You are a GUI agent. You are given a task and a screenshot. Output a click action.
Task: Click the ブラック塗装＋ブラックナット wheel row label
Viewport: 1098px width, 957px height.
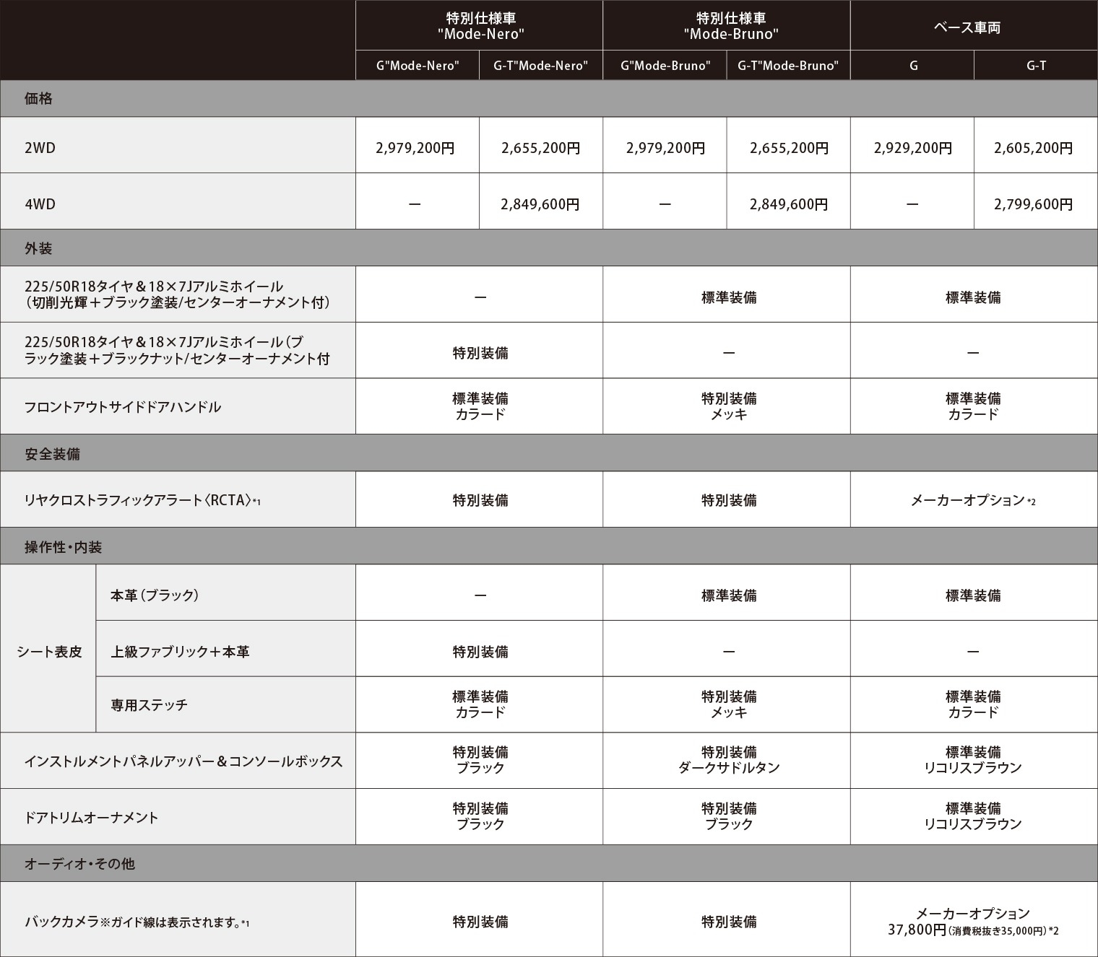178,350
